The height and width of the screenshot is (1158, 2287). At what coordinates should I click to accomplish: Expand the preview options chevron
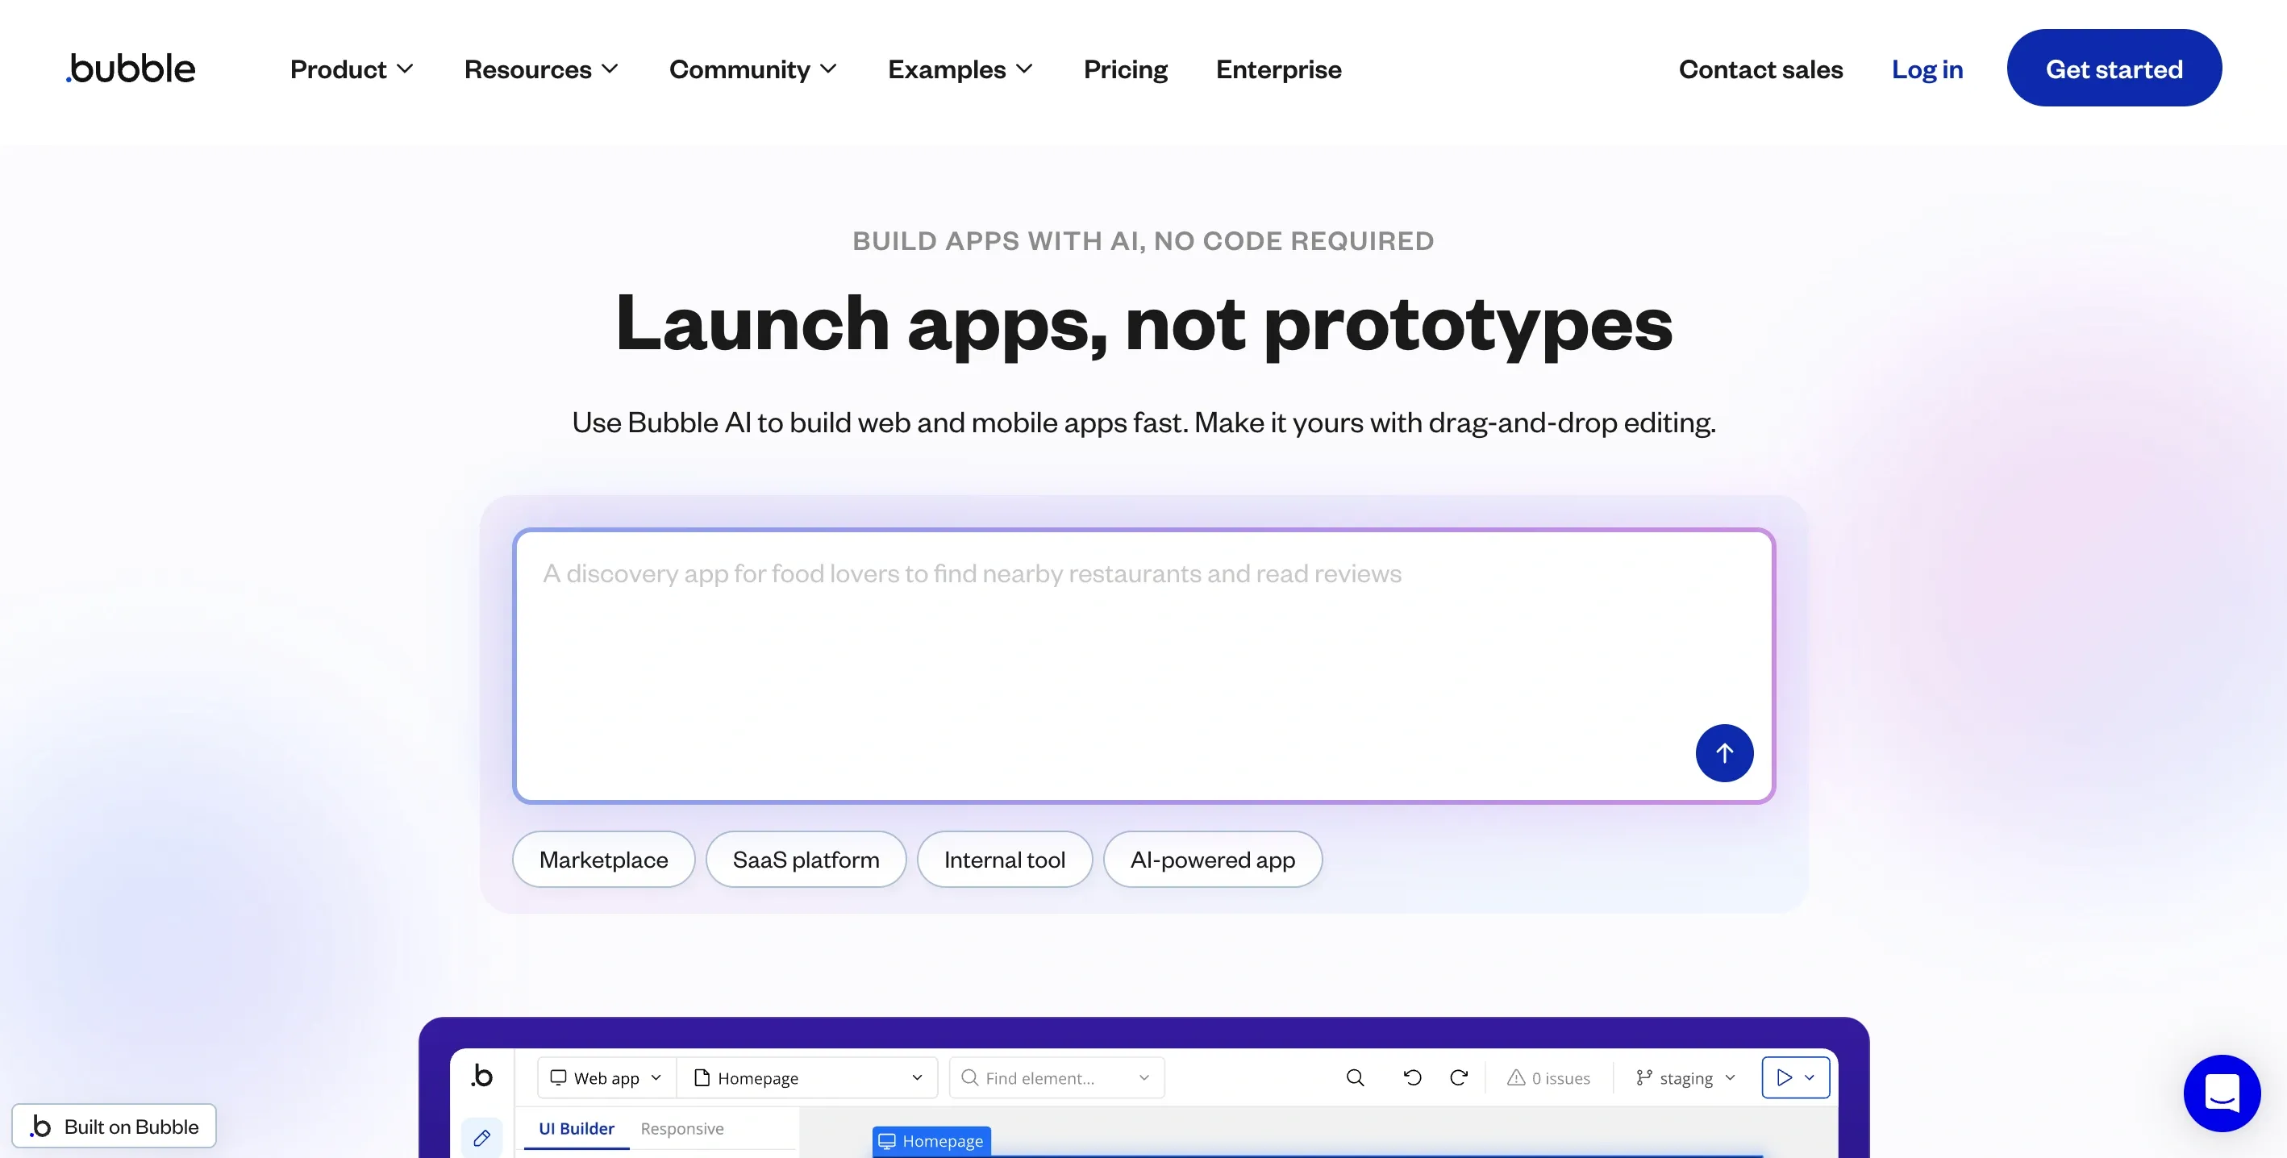1810,1077
